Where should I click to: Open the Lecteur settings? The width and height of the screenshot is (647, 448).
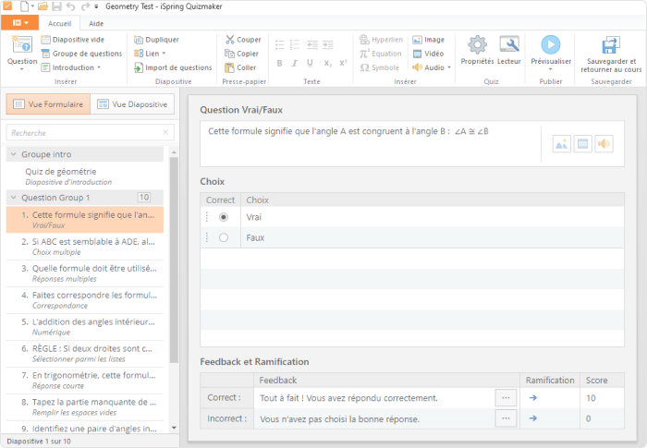[x=508, y=50]
